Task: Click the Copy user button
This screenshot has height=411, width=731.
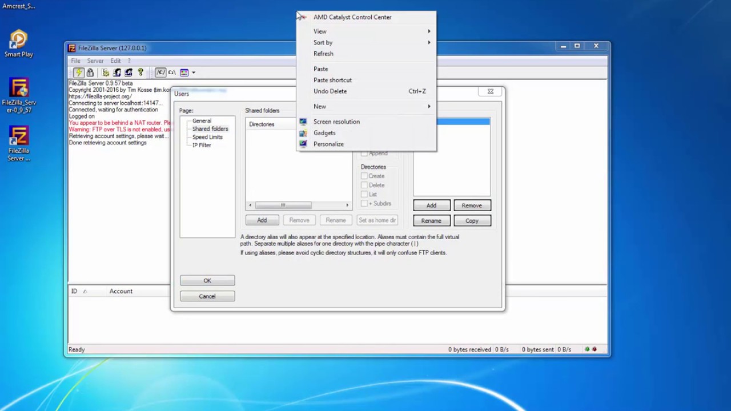Action: coord(472,220)
